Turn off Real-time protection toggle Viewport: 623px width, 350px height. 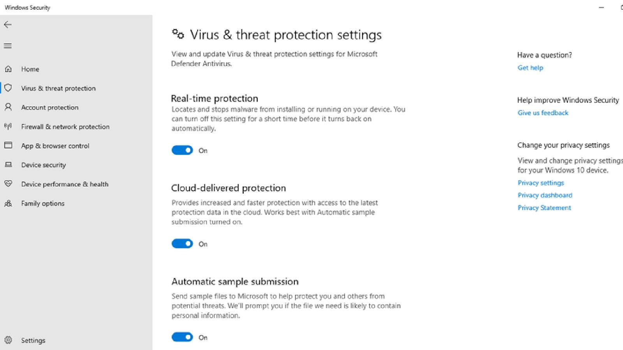coord(182,150)
